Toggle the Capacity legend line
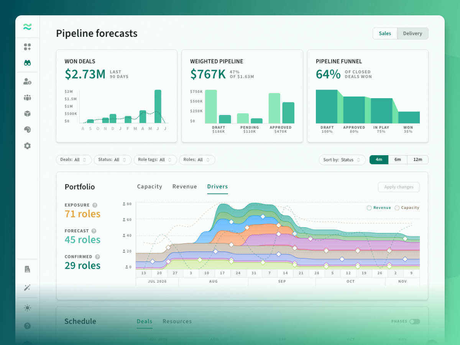460x345 pixels. point(407,208)
